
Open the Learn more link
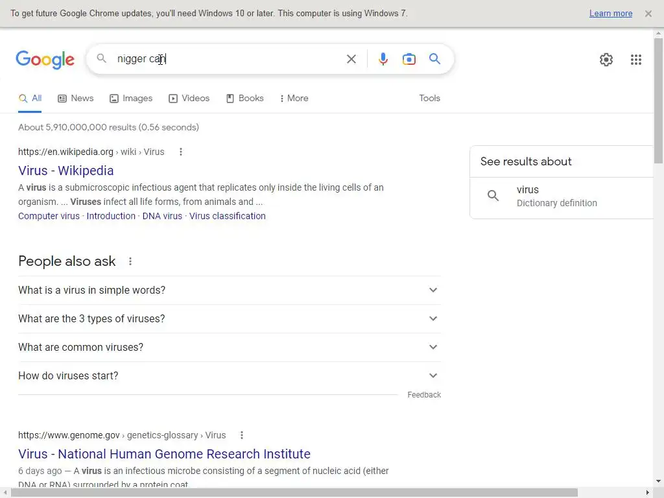tap(611, 14)
